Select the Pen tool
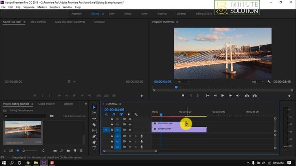The image size is (296, 166). [x=94, y=136]
